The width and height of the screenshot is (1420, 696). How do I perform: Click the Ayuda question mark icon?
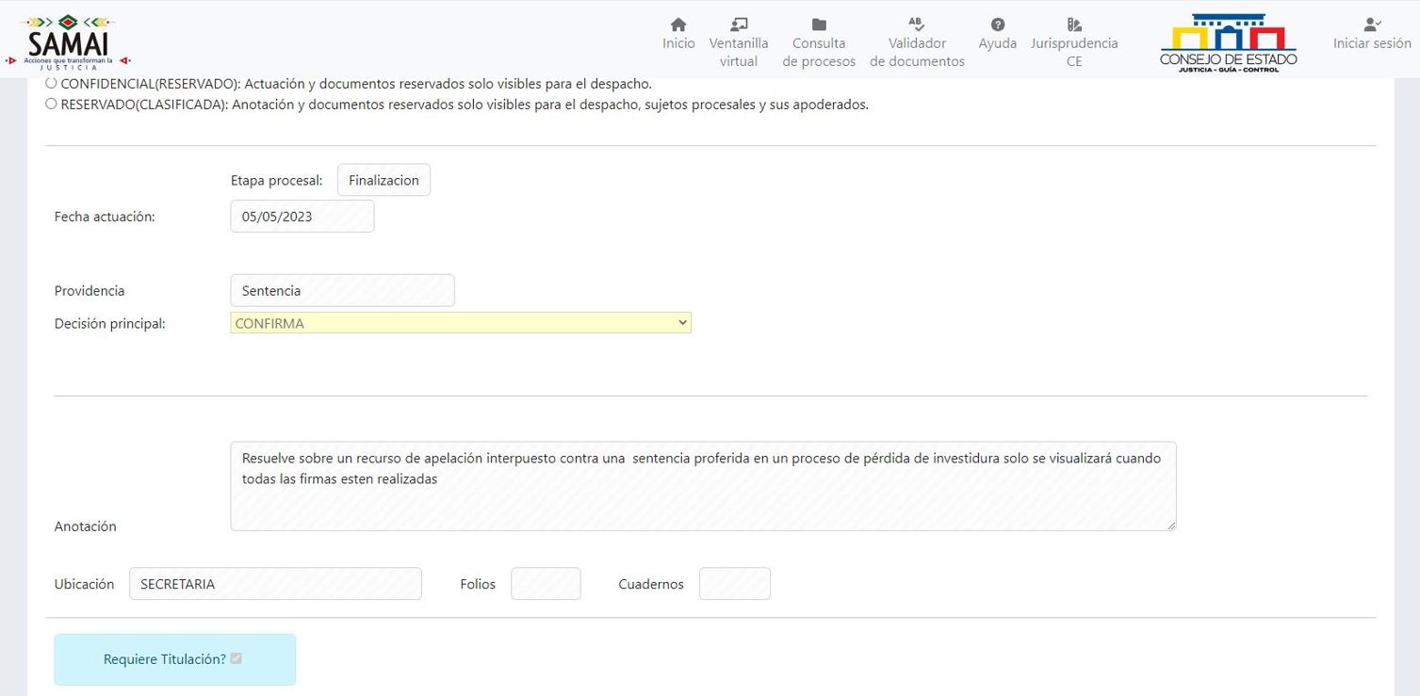point(997,24)
